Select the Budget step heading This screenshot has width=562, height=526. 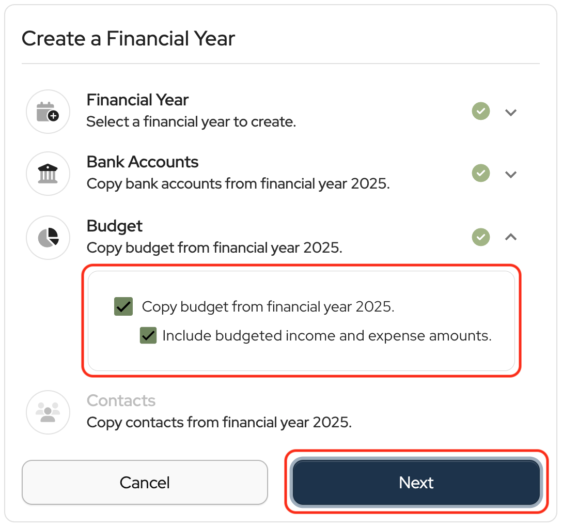tap(115, 226)
